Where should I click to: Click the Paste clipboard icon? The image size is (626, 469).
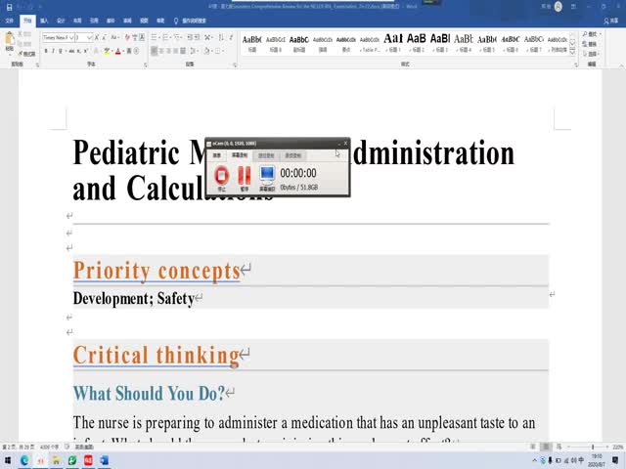(10, 42)
